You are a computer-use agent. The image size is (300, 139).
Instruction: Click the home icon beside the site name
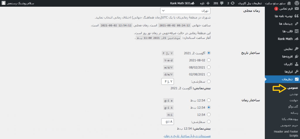(289, 3)
